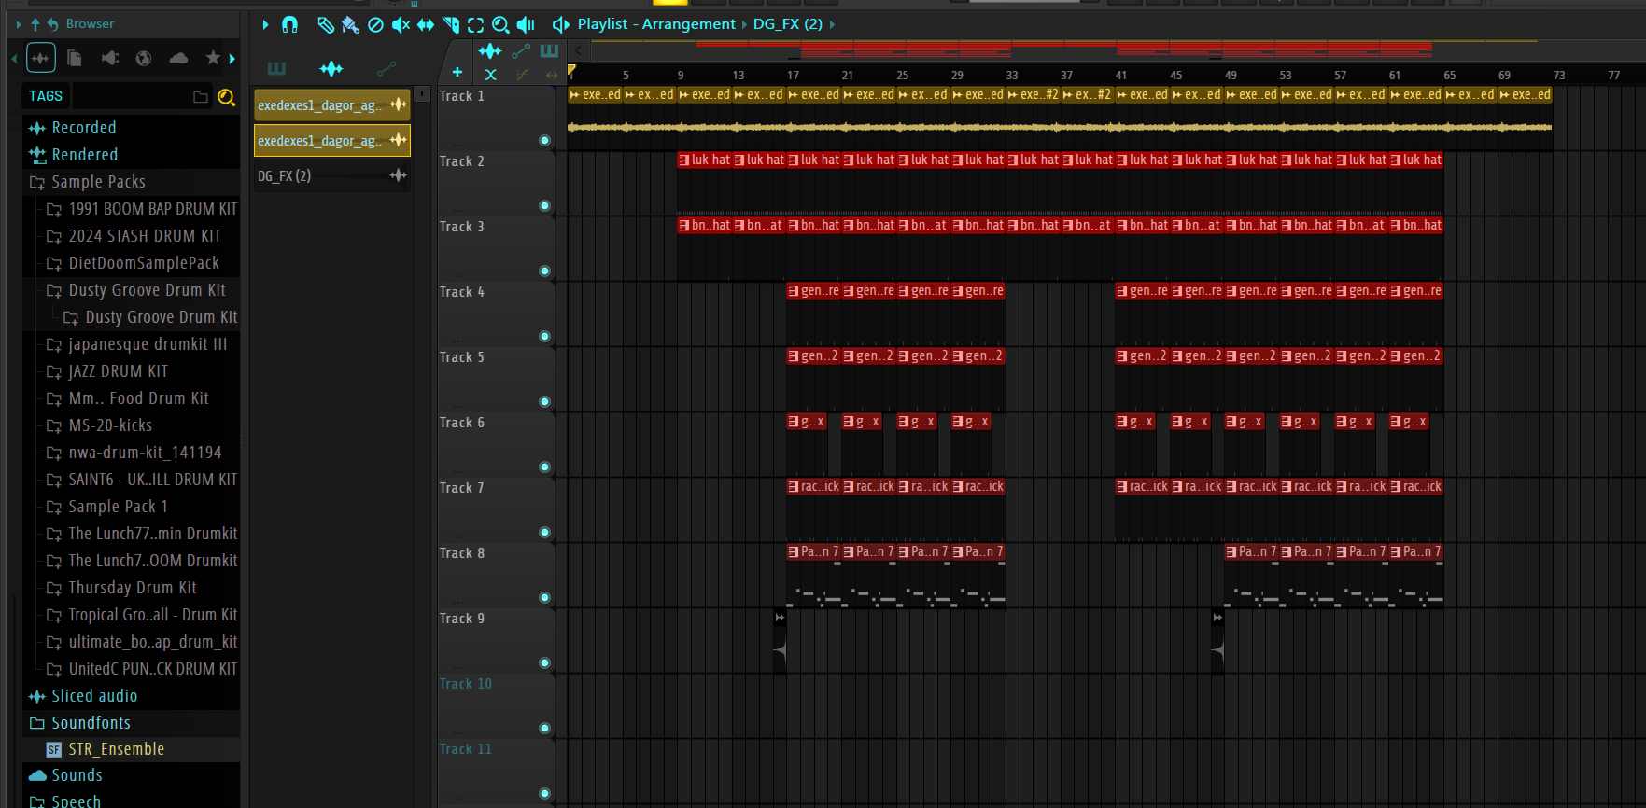Open the starred favorites browser tab
Viewport: 1646px width, 808px height.
213,58
